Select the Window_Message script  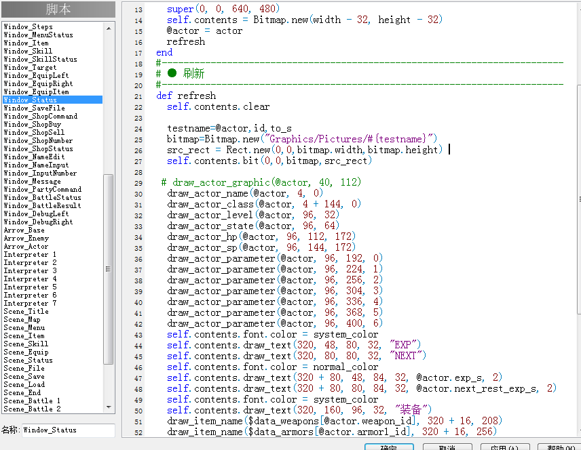[32, 182]
